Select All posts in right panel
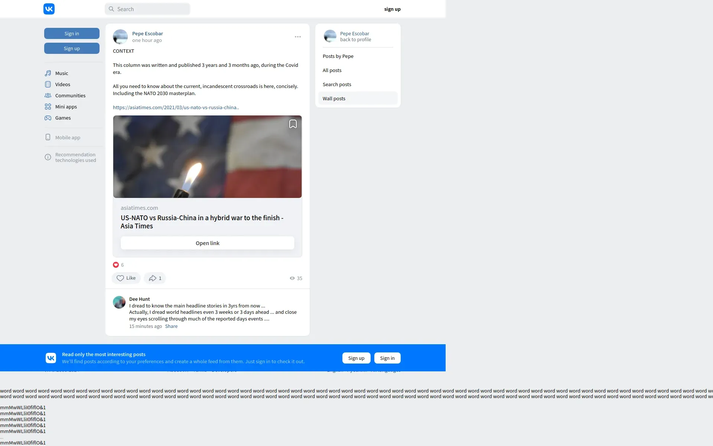This screenshot has height=446, width=713. [x=332, y=70]
